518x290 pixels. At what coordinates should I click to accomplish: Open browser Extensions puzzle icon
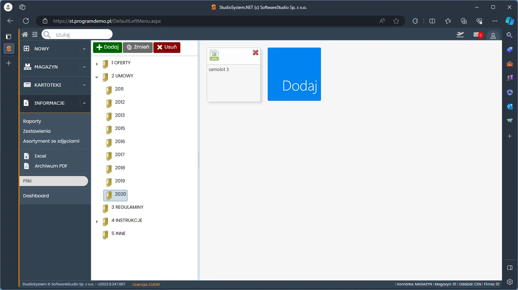(415, 21)
